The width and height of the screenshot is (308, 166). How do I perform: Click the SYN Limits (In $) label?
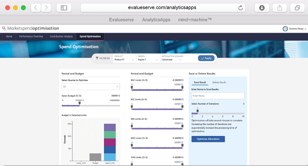tap(139, 157)
